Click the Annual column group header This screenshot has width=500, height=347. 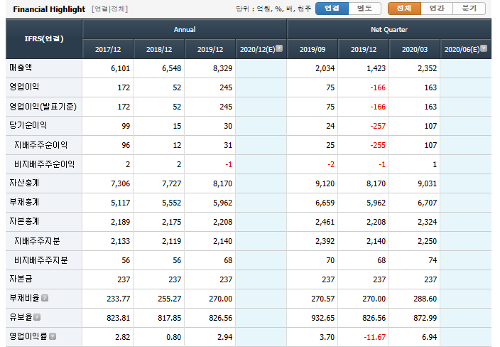pos(185,29)
